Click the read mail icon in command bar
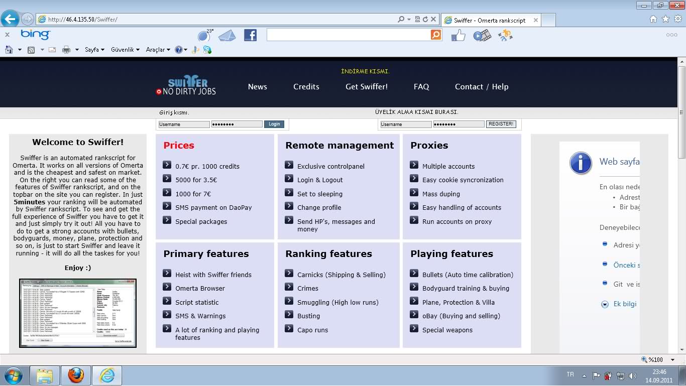Screen dimensions: 686x386 coord(52,50)
